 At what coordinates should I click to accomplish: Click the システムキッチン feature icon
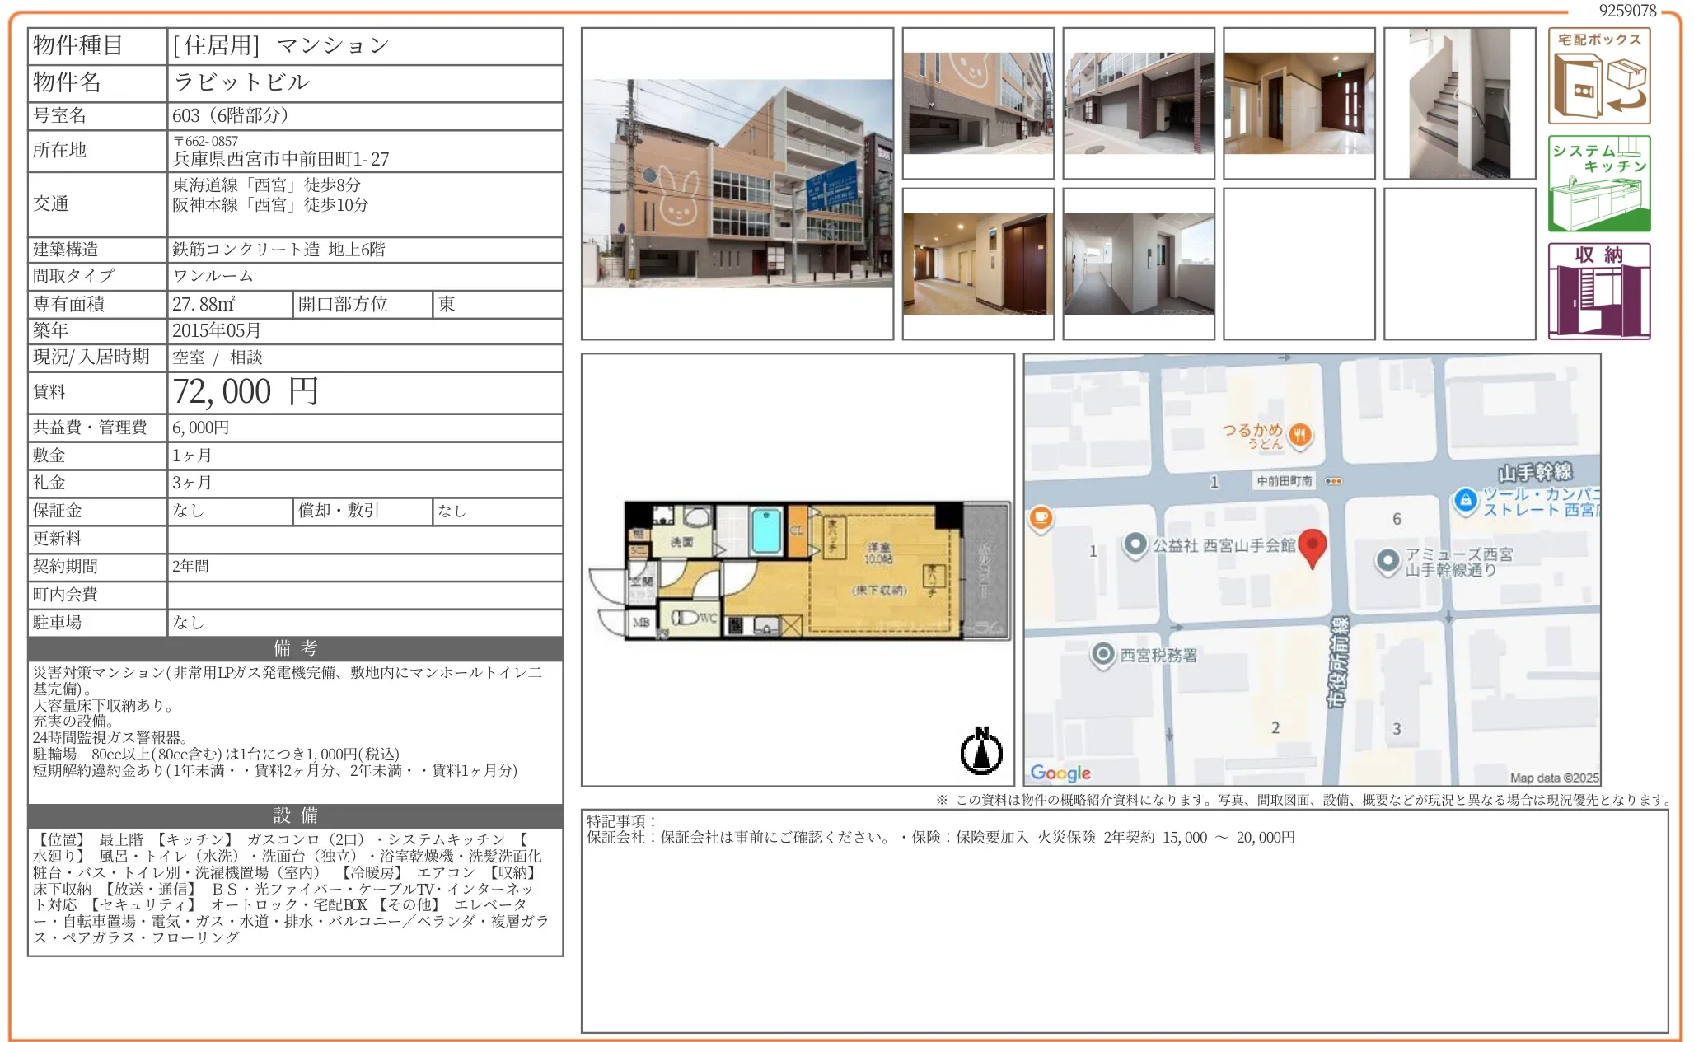[1598, 184]
